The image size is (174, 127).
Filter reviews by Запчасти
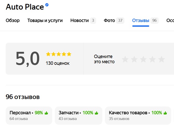[x=78, y=116]
